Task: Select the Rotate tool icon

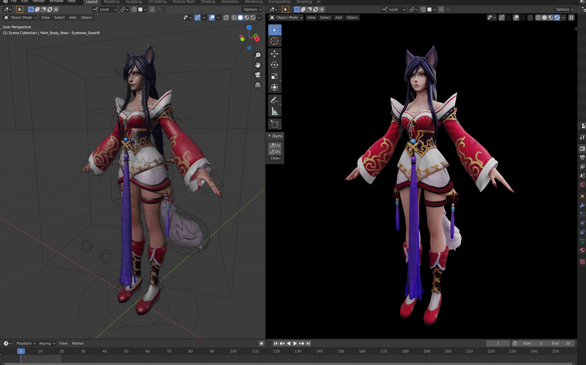Action: (x=274, y=65)
